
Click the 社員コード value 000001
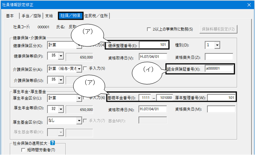[x=44, y=27]
